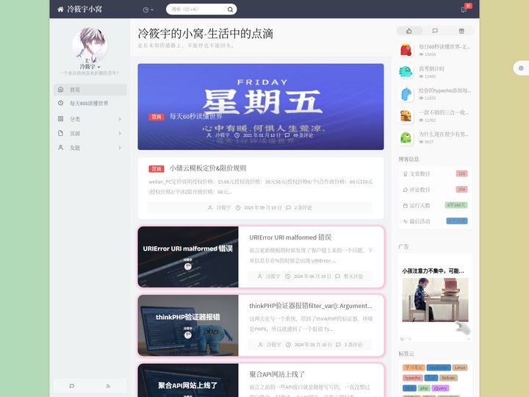Click the search magnifier icon
This screenshot has height=397, width=529.
click(230, 10)
